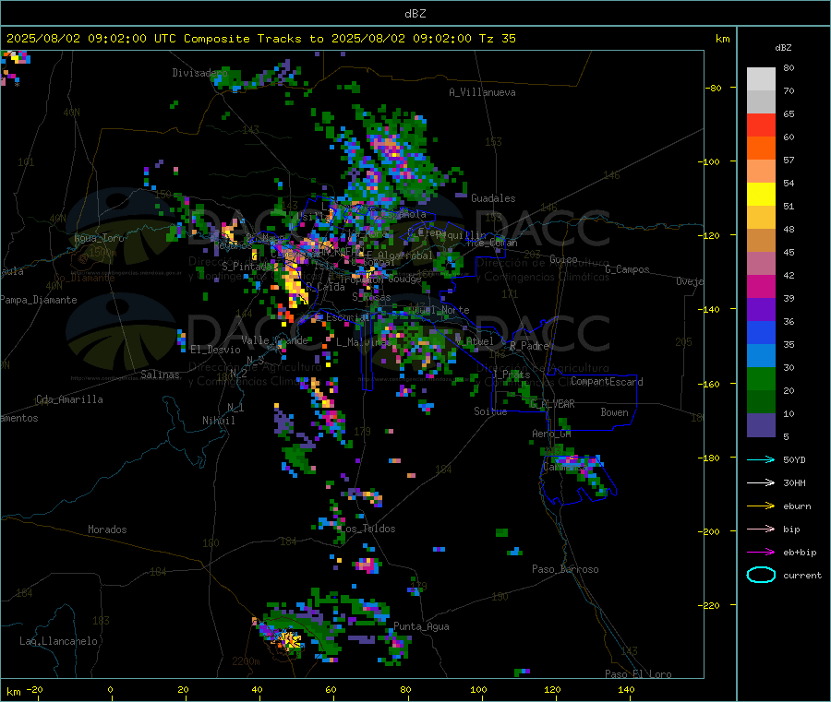Click the strong yellow echo near Punta_Agua
This screenshot has height=702, width=831.
289,638
